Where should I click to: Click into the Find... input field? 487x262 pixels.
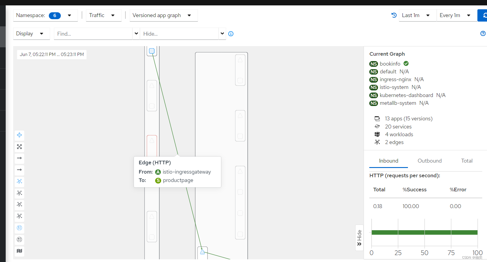[x=93, y=34]
